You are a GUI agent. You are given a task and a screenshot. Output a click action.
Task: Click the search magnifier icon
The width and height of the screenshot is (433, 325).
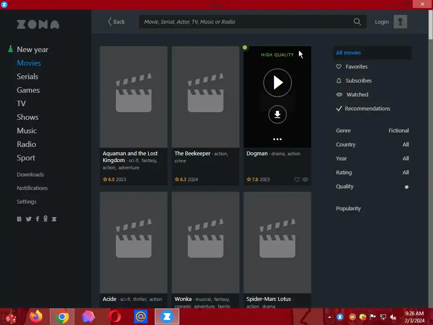pos(357,22)
